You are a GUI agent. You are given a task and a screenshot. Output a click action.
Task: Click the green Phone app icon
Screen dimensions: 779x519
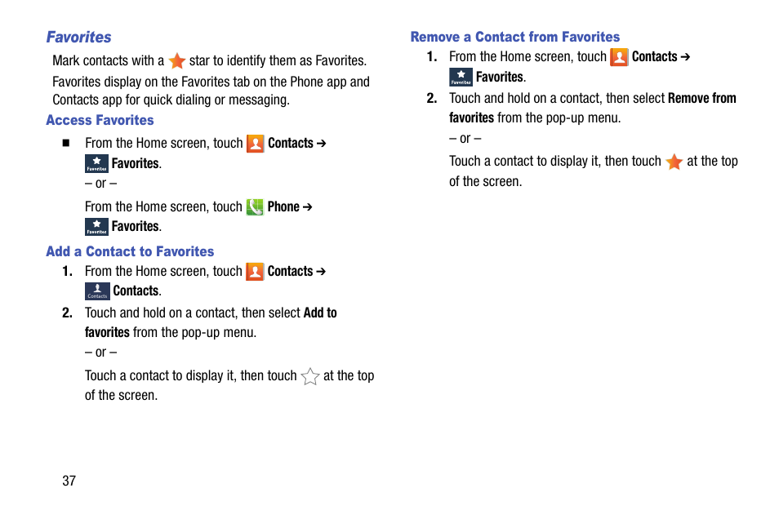tap(255, 207)
